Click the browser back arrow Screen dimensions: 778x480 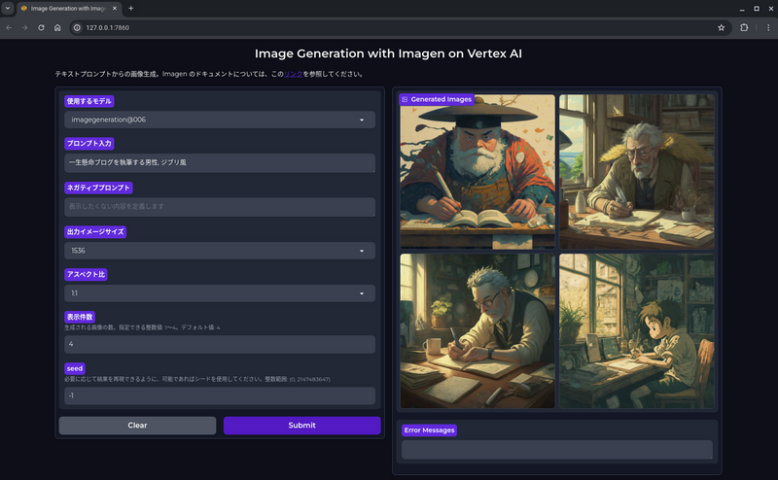[x=9, y=28]
